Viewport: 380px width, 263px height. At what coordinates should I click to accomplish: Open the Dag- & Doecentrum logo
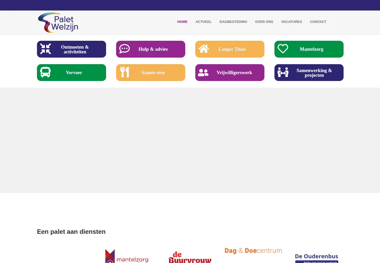tap(253, 251)
